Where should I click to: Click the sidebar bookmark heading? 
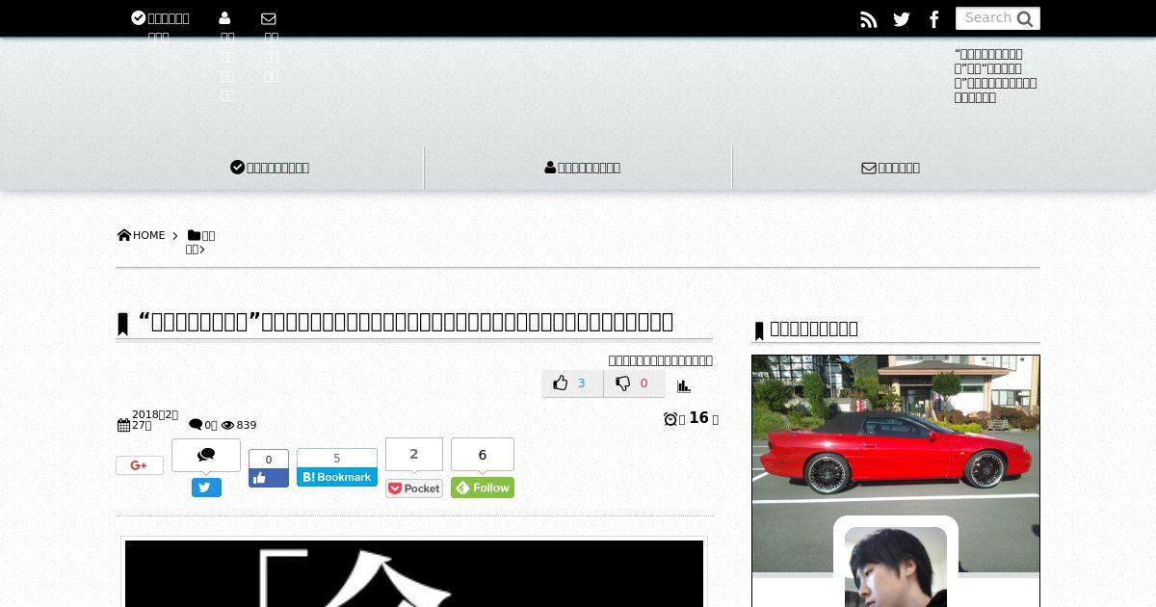tap(813, 329)
